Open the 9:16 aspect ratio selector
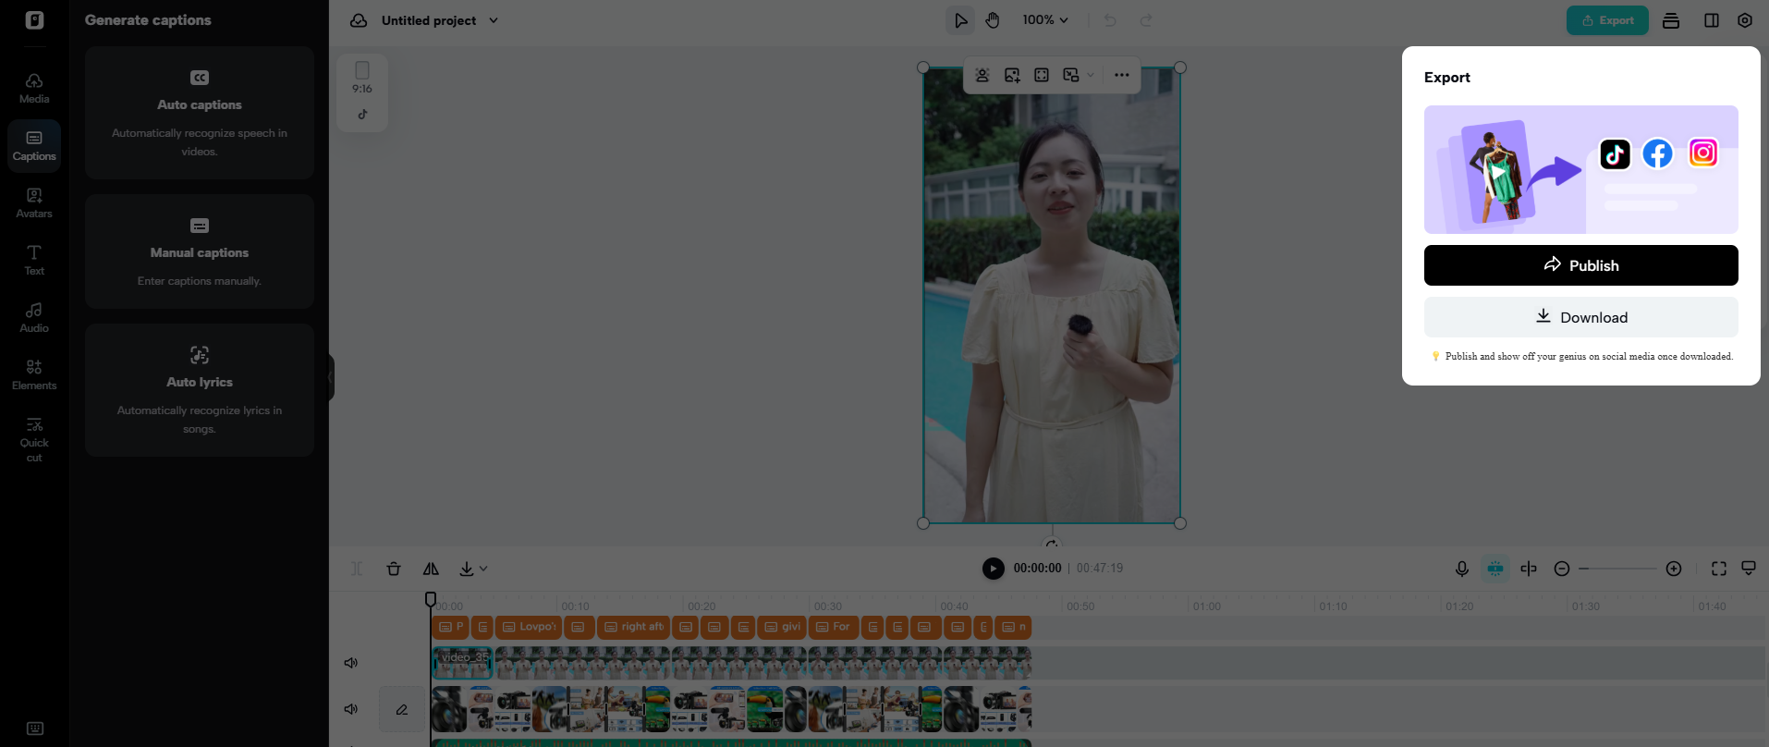Viewport: 1769px width, 747px height. [x=362, y=78]
